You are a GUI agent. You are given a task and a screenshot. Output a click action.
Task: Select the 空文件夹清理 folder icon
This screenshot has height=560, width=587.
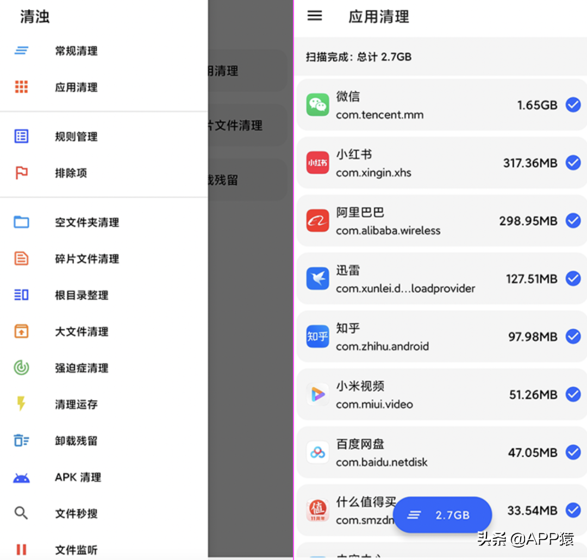tap(21, 222)
